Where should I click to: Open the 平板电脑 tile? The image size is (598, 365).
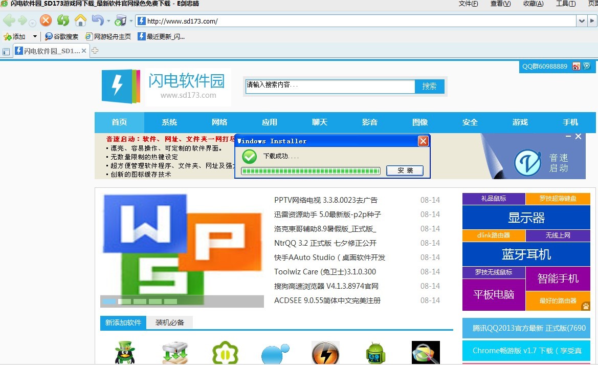pyautogui.click(x=494, y=294)
